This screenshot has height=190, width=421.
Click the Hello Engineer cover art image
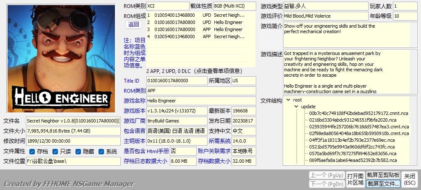click(x=61, y=59)
